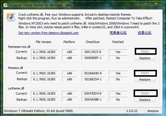166x116 pixels.
Task: Select themeservice.dll current file version field
Action: [x=44, y=52]
